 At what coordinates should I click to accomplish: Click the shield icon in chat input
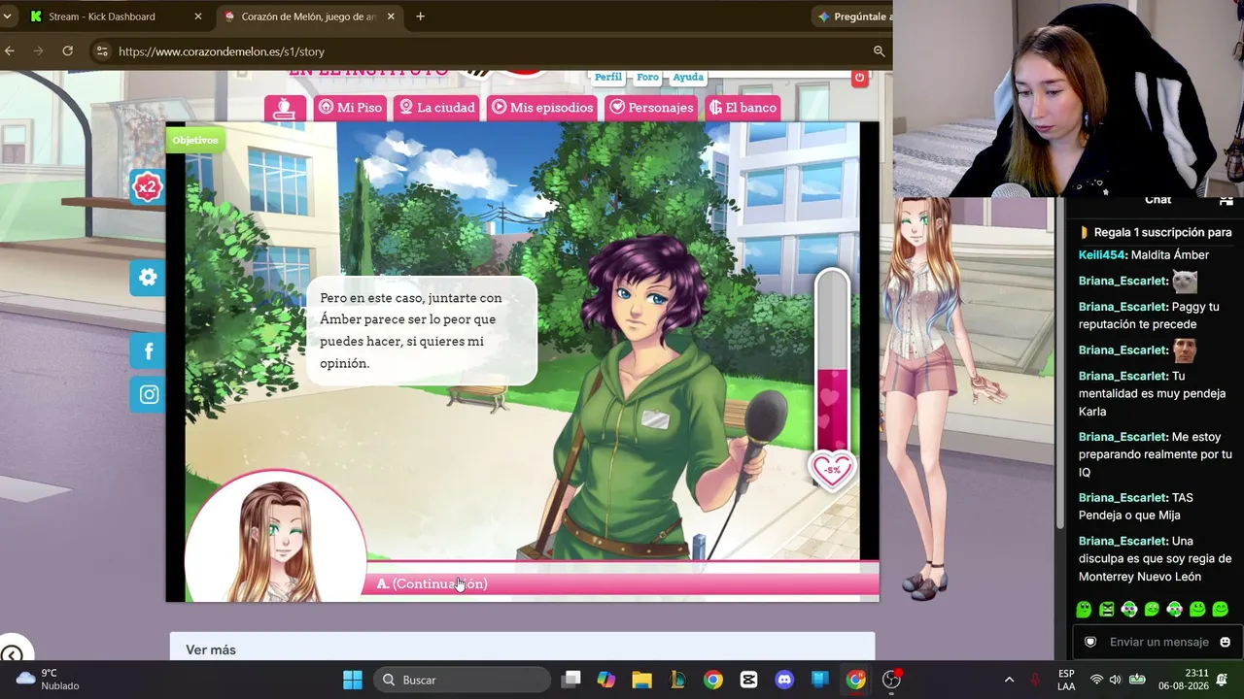coord(1090,642)
